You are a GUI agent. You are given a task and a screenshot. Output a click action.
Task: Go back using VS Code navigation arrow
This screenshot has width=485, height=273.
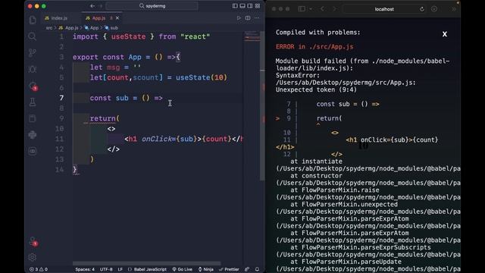(92, 6)
